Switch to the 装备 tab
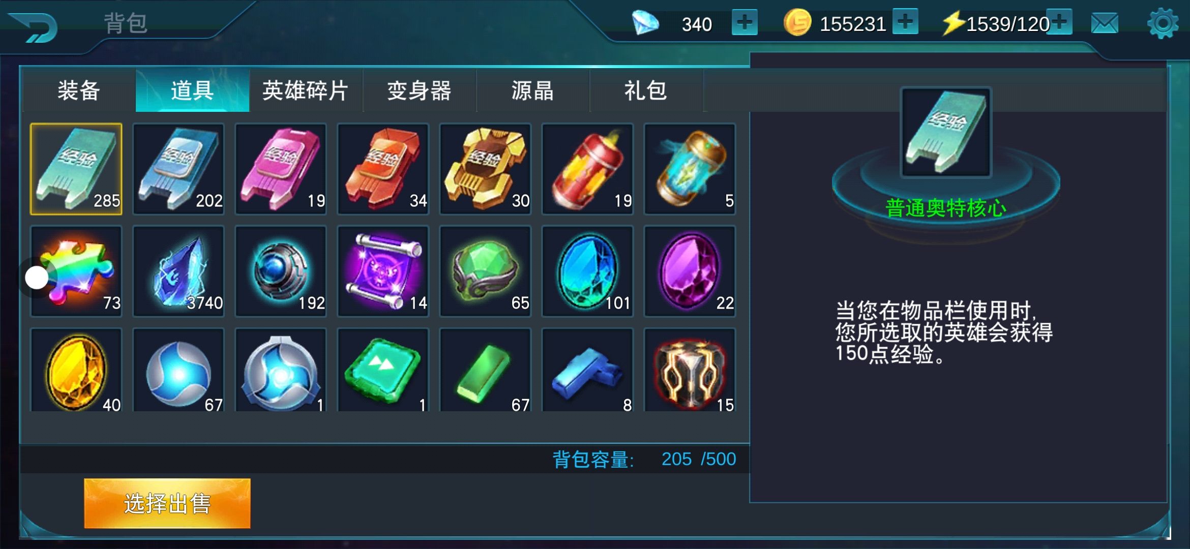Viewport: 1190px width, 549px height. (79, 91)
